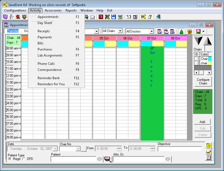This screenshot has width=224, height=171.
Task: Click the large up arrow above Chairs
Action: click(208, 41)
